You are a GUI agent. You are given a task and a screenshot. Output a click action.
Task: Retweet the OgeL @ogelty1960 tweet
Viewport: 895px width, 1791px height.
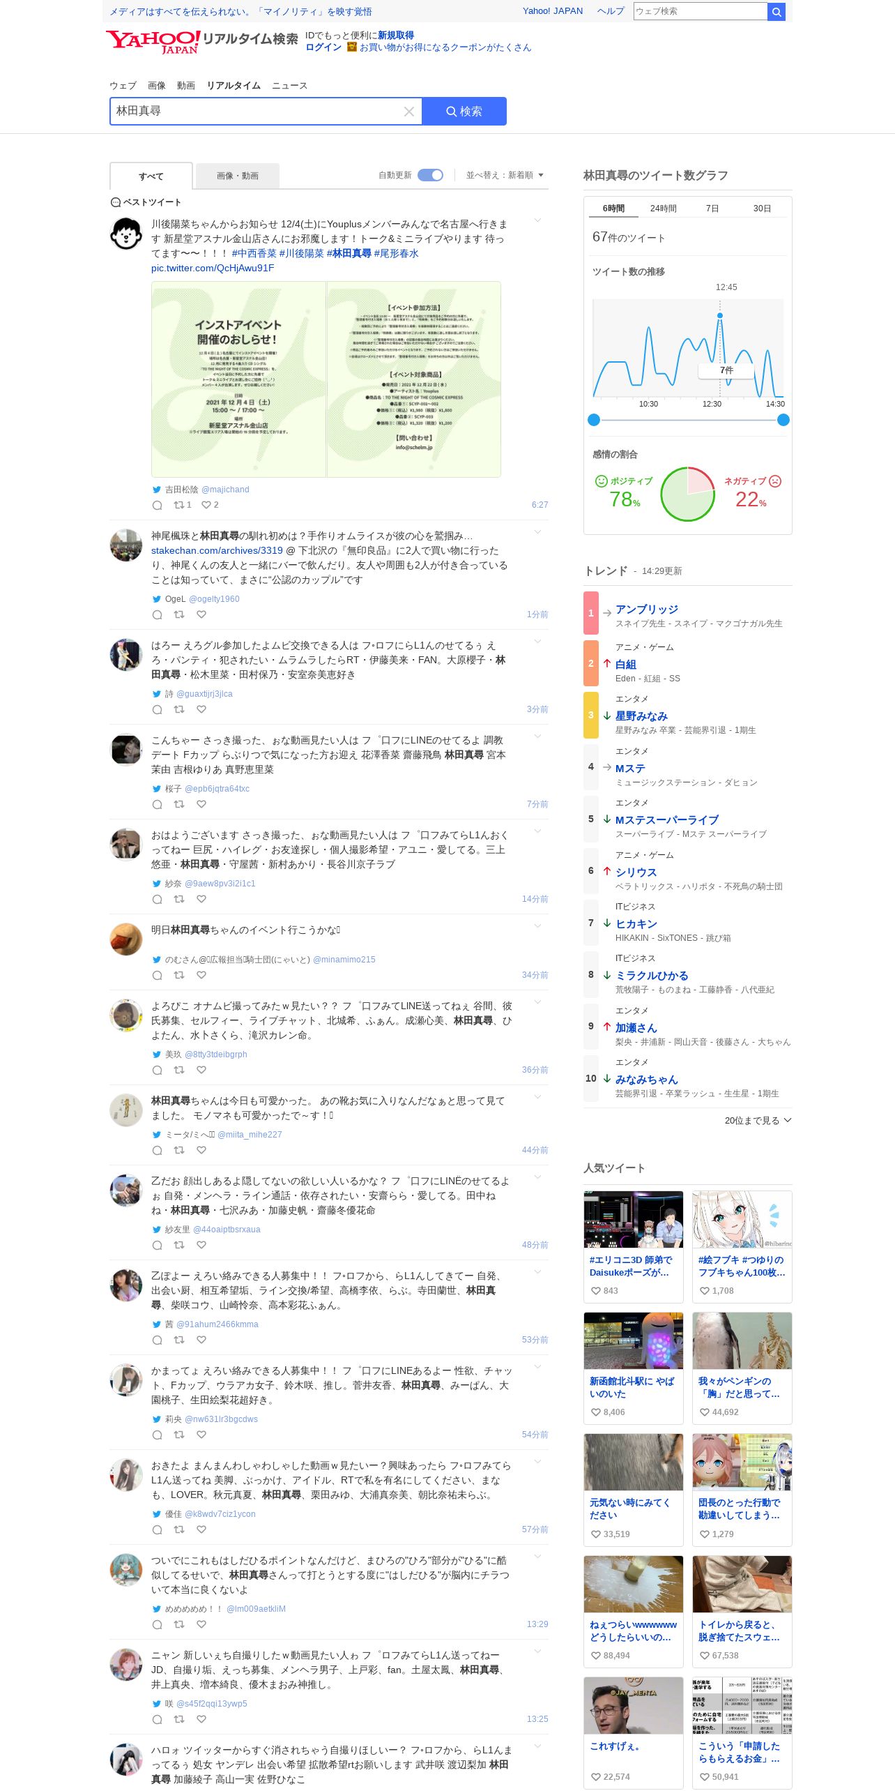click(179, 614)
